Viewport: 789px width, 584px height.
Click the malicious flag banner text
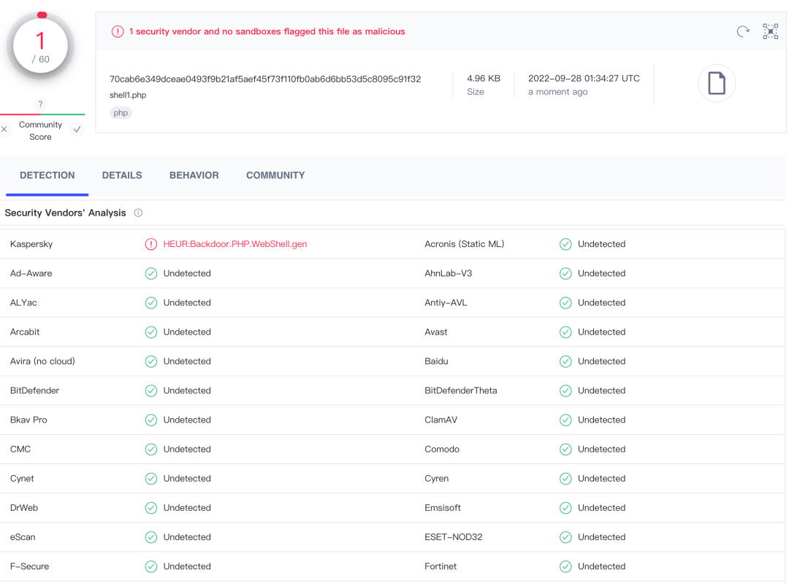pyautogui.click(x=267, y=31)
